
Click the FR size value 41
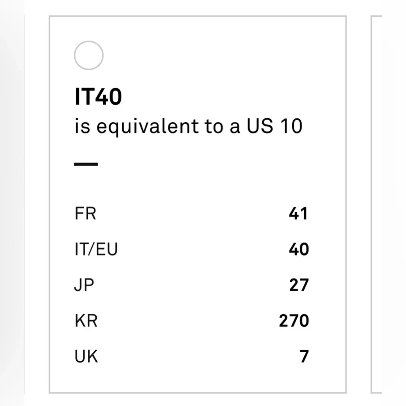(298, 214)
